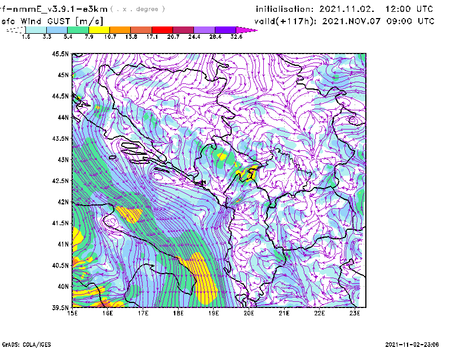Click the lavender 24.4–28.4 legend swatch
The width and height of the screenshot is (451, 348).
204,30
